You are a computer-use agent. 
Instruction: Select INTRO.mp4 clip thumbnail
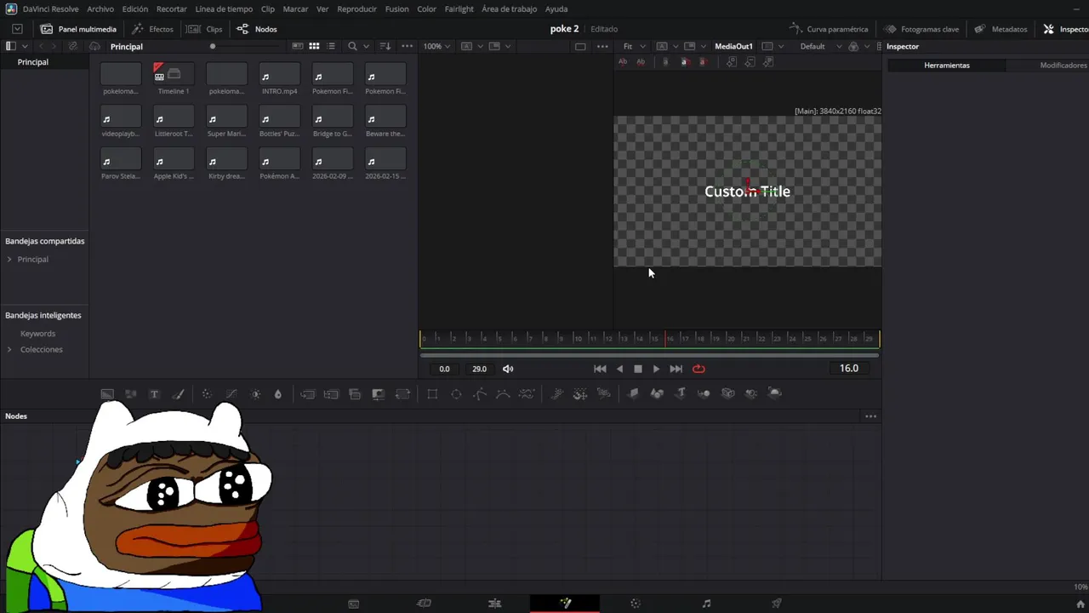[x=279, y=74]
